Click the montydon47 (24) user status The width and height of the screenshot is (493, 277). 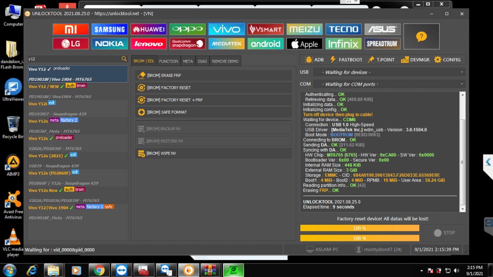tap(378, 250)
